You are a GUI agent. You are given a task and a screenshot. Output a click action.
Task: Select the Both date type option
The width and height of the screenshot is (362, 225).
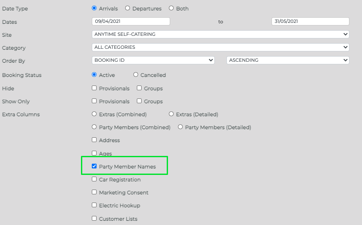[x=171, y=8]
